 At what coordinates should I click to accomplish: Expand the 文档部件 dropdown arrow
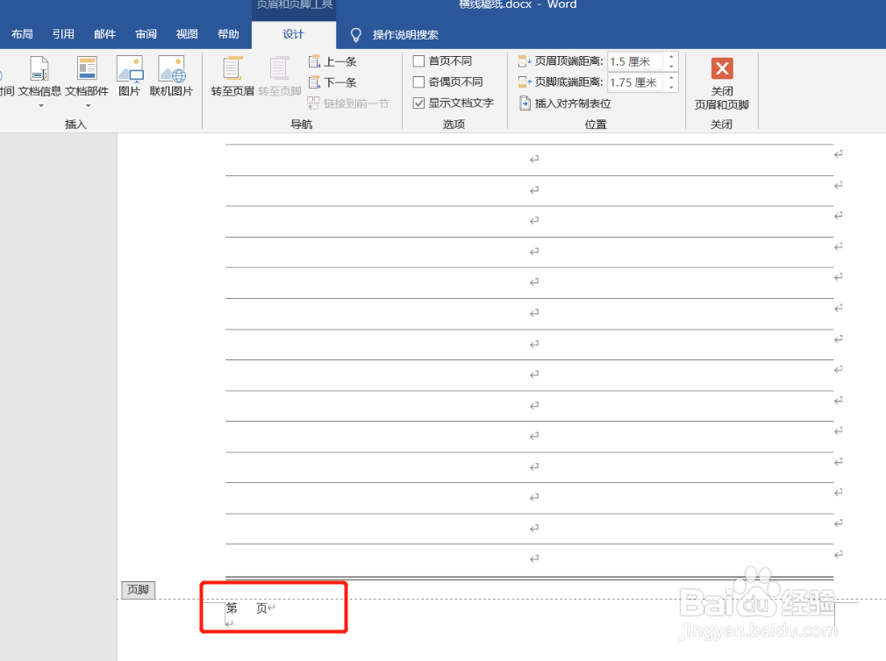pos(88,105)
